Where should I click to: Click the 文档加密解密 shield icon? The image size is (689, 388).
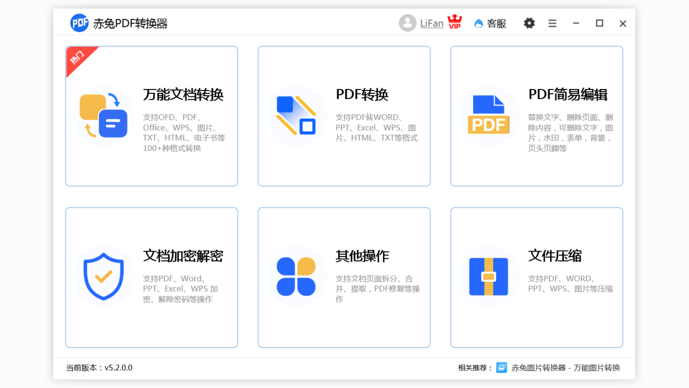pyautogui.click(x=104, y=276)
